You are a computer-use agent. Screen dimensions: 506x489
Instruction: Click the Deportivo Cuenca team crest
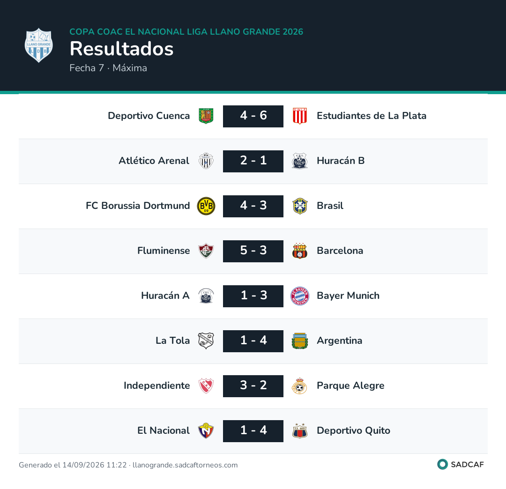pyautogui.click(x=206, y=116)
